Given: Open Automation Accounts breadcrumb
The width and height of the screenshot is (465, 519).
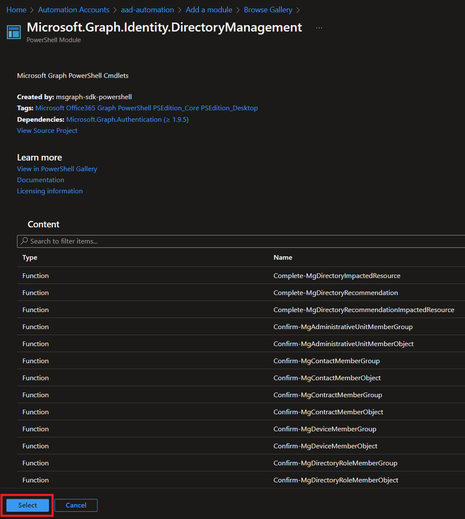Looking at the screenshot, I should point(74,10).
